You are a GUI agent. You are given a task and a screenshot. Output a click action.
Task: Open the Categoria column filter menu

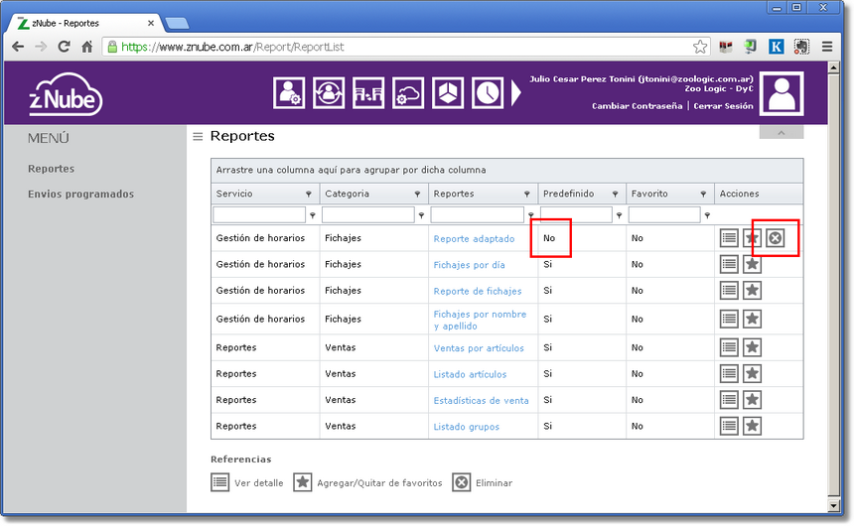click(x=417, y=194)
